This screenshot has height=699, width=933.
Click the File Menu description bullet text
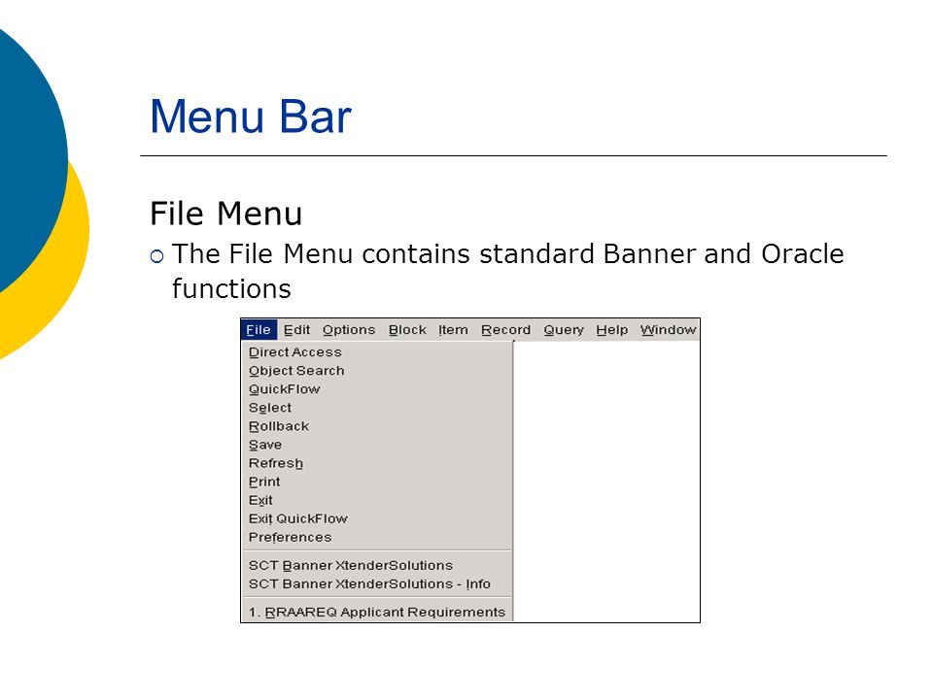click(507, 271)
